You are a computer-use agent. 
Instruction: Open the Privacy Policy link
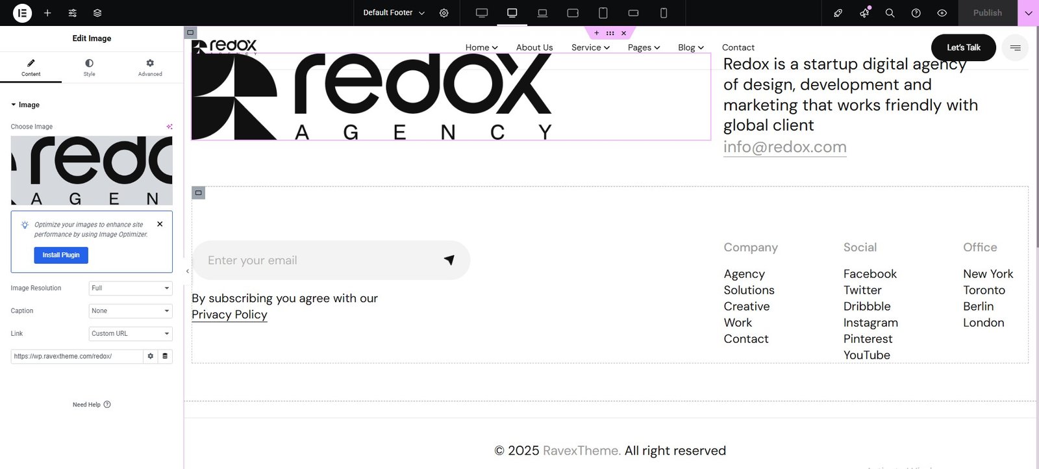click(229, 314)
